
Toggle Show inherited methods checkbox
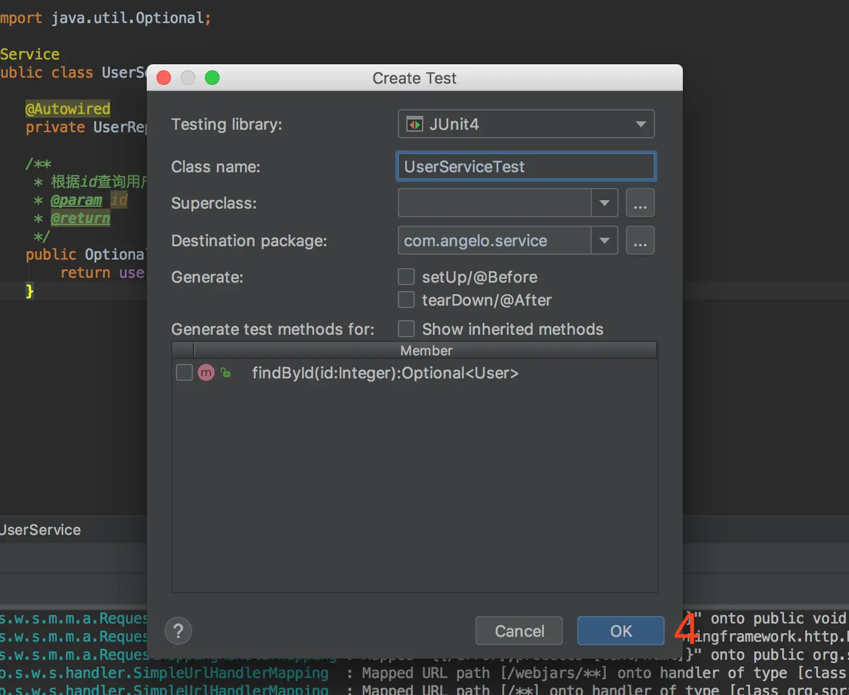[406, 329]
